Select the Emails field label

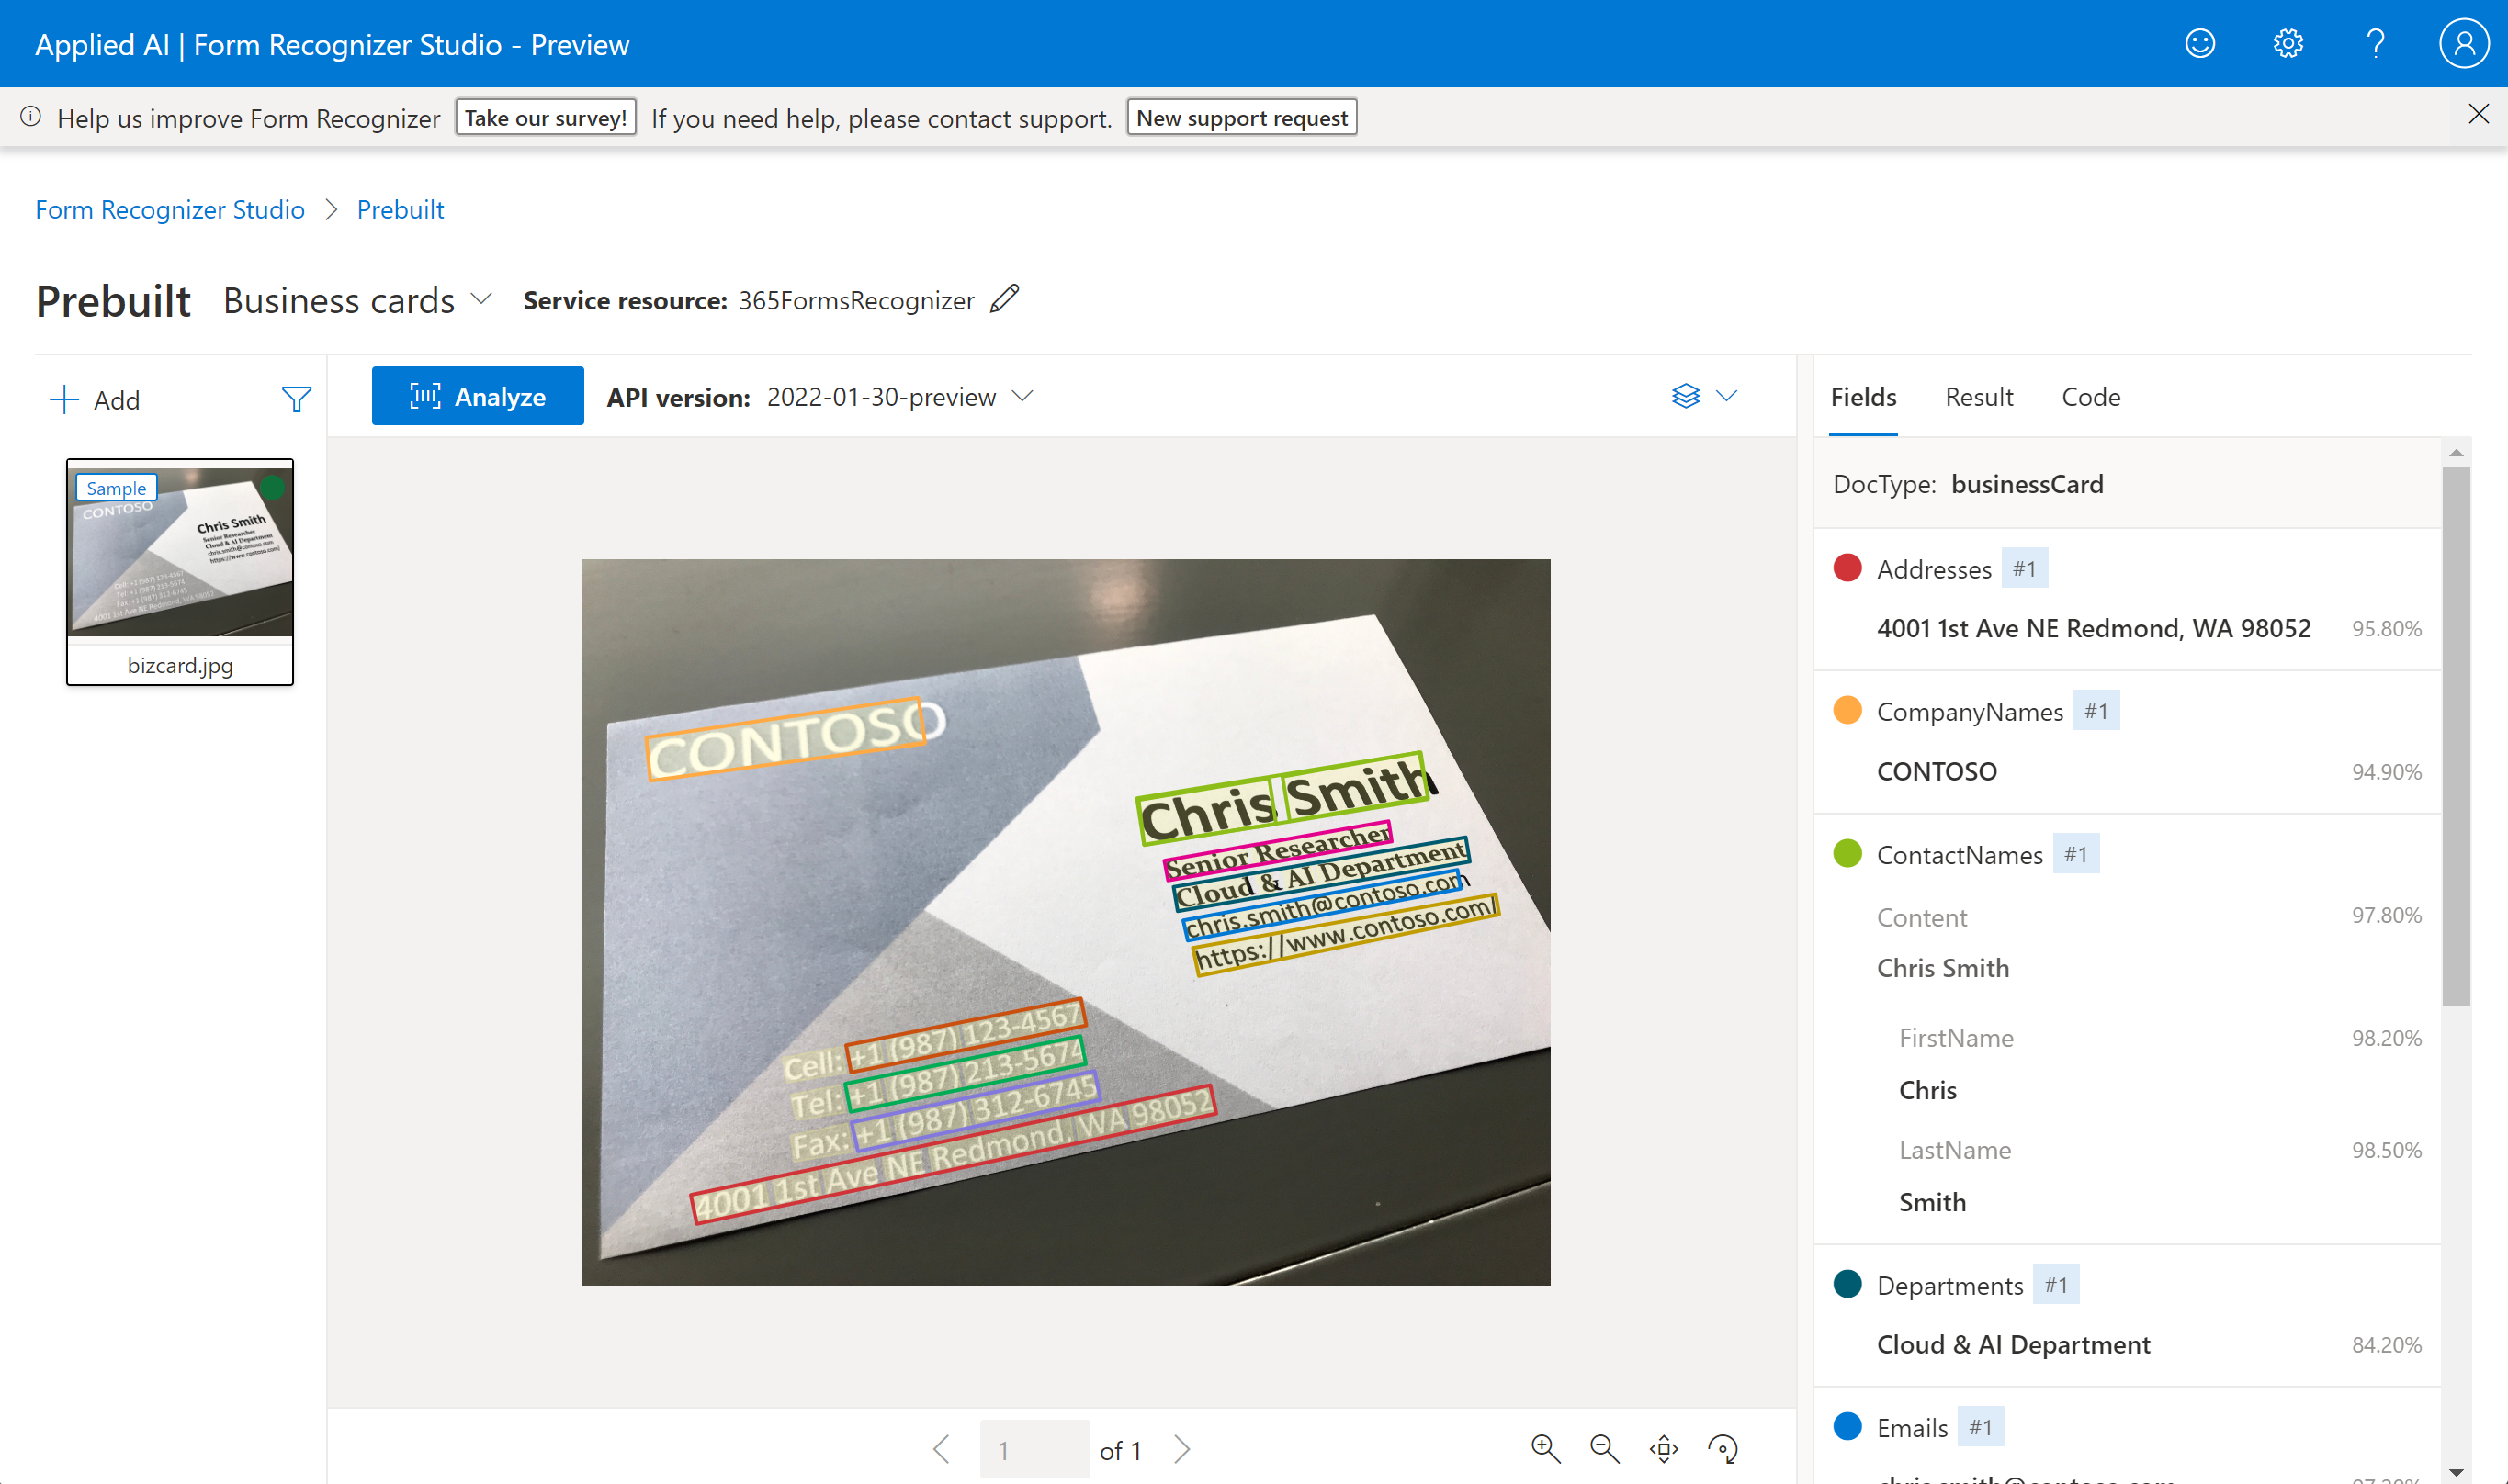[1912, 1428]
